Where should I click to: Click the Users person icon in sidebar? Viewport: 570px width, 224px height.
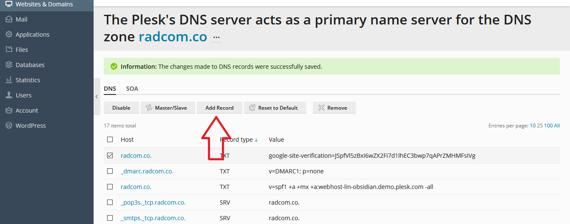pos(8,95)
